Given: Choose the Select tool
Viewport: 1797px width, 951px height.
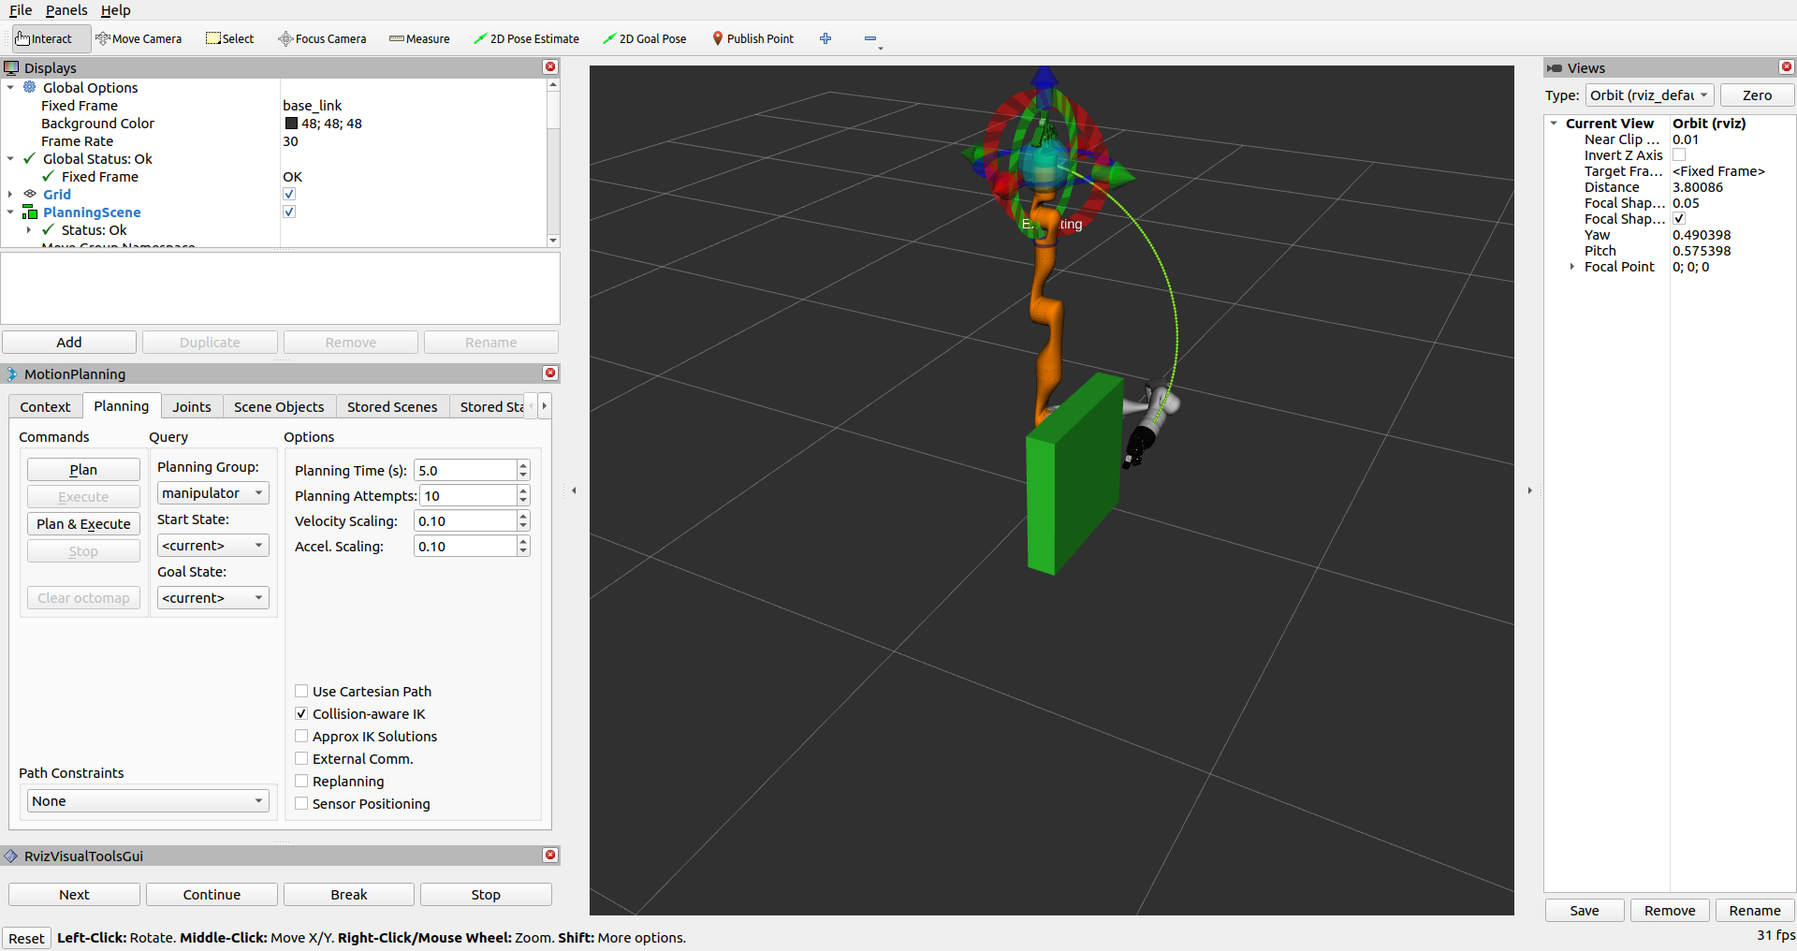Looking at the screenshot, I should 230,38.
